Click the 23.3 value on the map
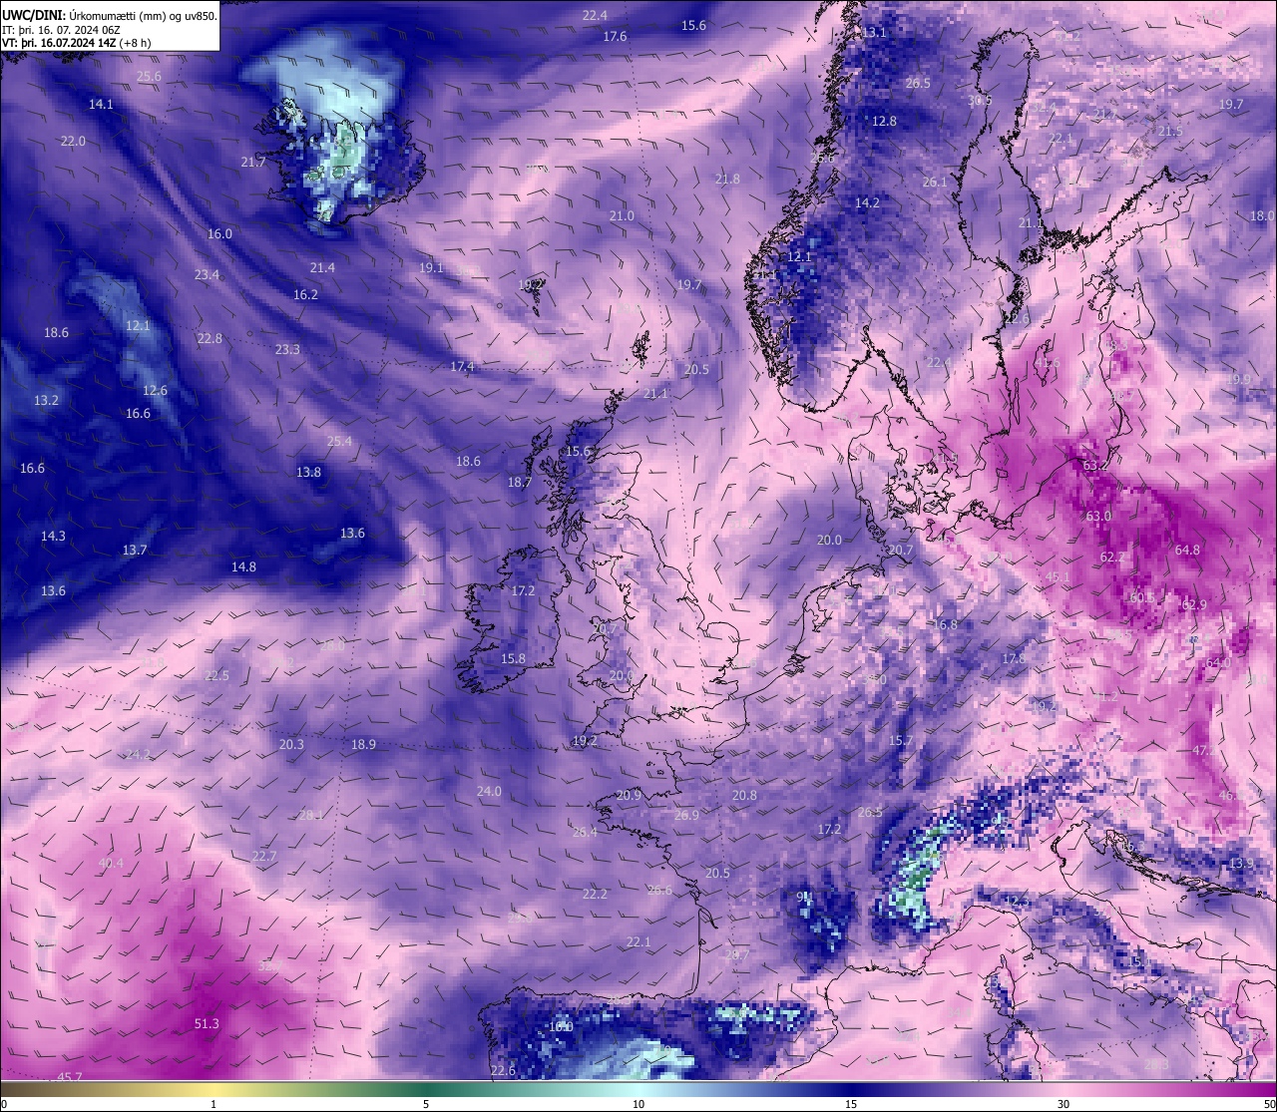 287,349
